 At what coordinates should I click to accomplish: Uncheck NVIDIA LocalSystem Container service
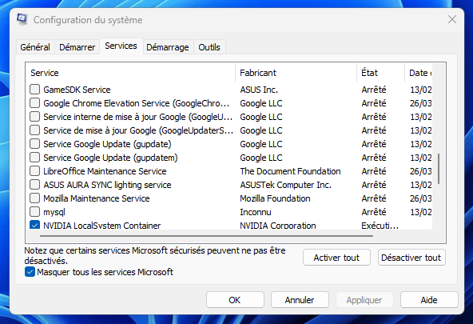pyautogui.click(x=34, y=225)
